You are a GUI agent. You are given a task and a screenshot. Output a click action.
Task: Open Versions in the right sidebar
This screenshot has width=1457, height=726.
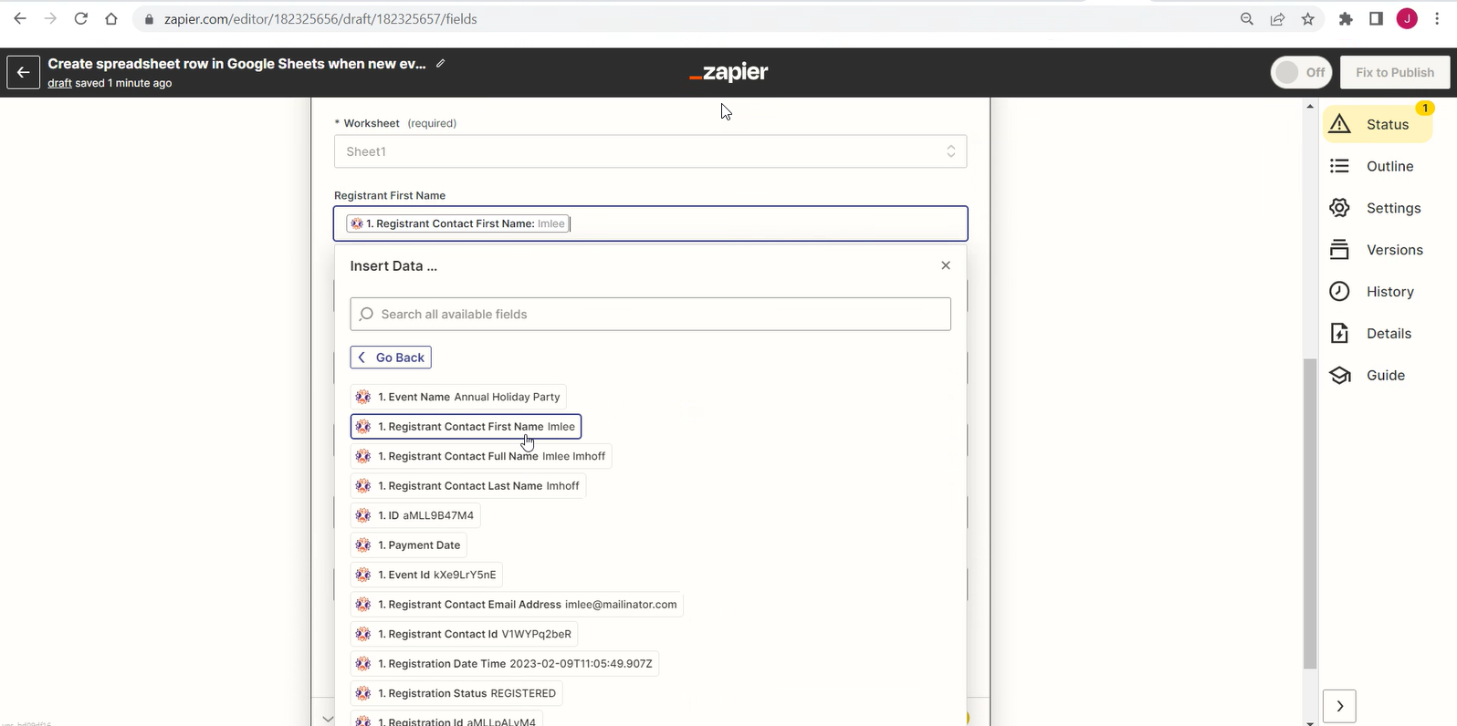[x=1378, y=250]
